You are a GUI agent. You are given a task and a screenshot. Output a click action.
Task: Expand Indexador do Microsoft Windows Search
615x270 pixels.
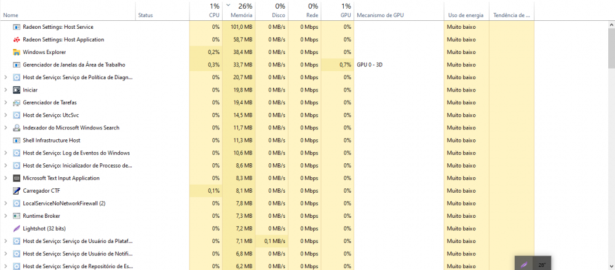6,128
